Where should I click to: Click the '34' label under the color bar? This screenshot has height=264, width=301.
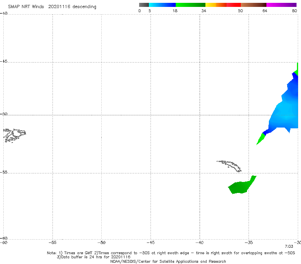coord(204,11)
